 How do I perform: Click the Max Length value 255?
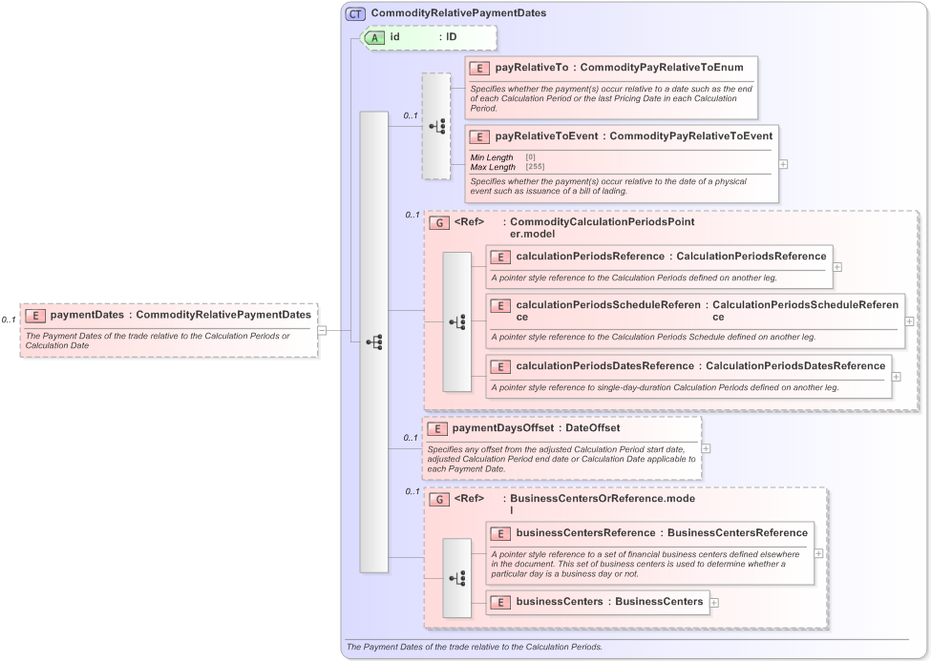coord(535,167)
